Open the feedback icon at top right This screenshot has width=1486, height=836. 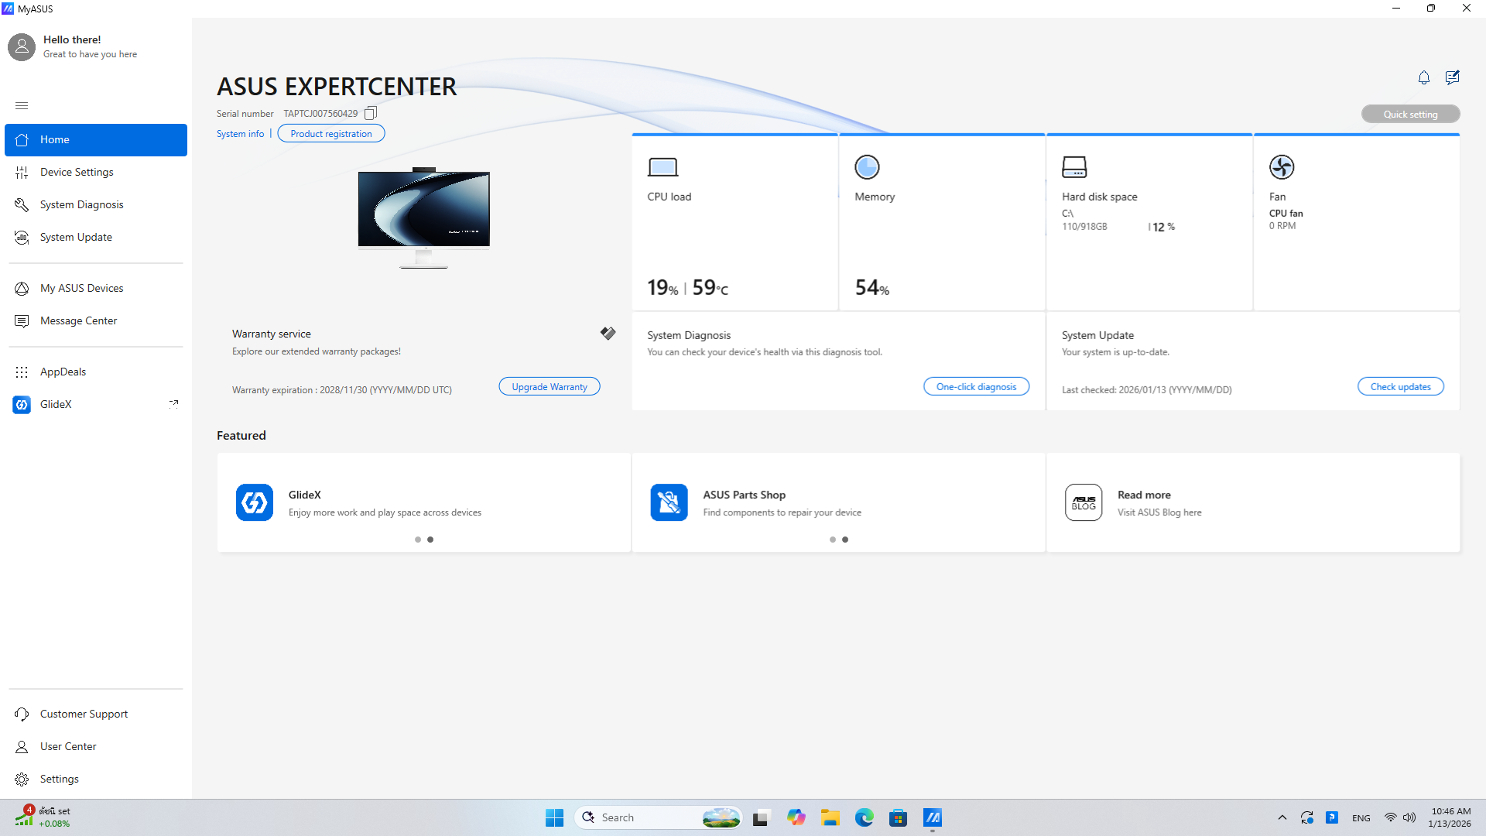tap(1452, 77)
